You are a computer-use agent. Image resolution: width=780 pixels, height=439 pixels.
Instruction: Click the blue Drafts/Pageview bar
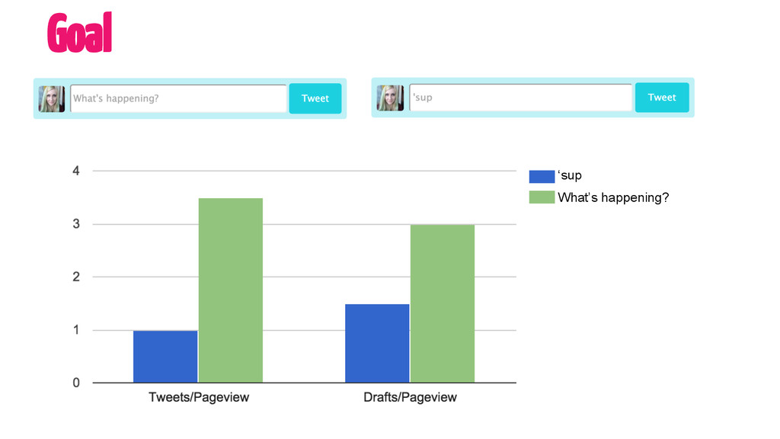coord(377,344)
